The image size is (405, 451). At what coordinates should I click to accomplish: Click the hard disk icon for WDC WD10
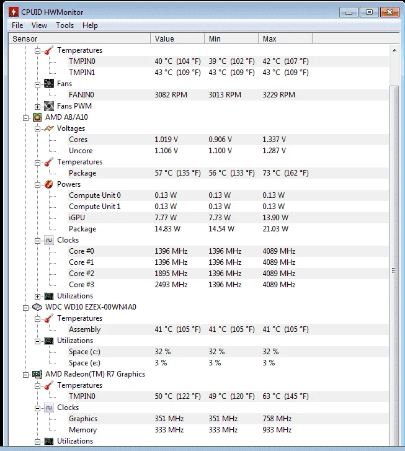(x=37, y=307)
